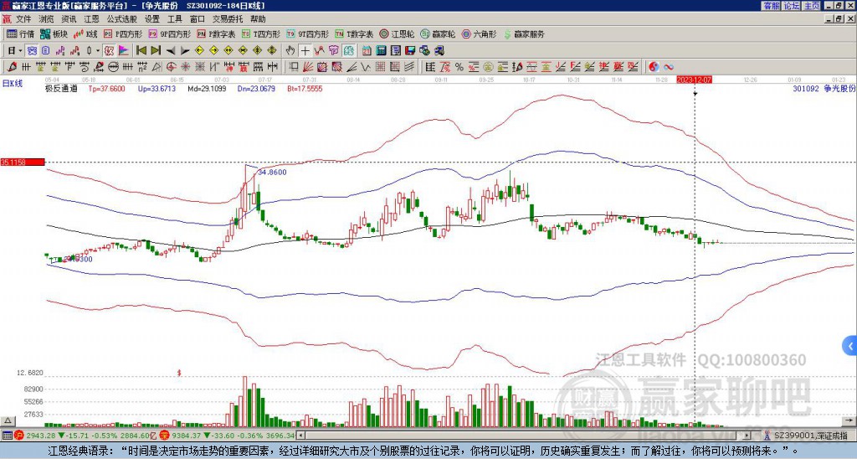Click the blue side panel expand arrow
Viewport: 857px width, 459px height.
[850, 346]
